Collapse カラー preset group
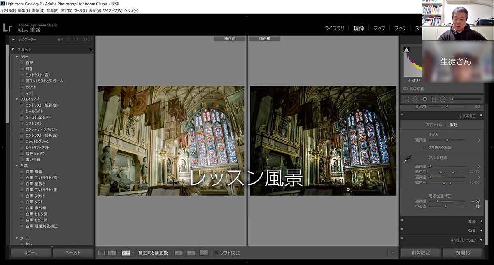The height and width of the screenshot is (265, 494). (x=17, y=57)
